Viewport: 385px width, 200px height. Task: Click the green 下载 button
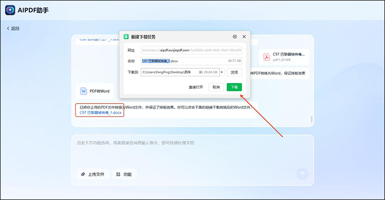click(x=234, y=87)
